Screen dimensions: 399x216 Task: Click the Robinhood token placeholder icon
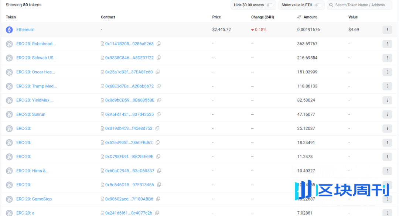(x=9, y=44)
